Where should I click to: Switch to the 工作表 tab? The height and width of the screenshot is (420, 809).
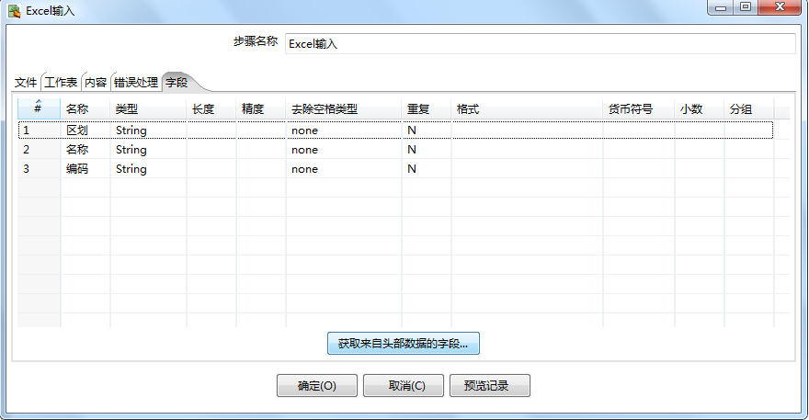[61, 83]
